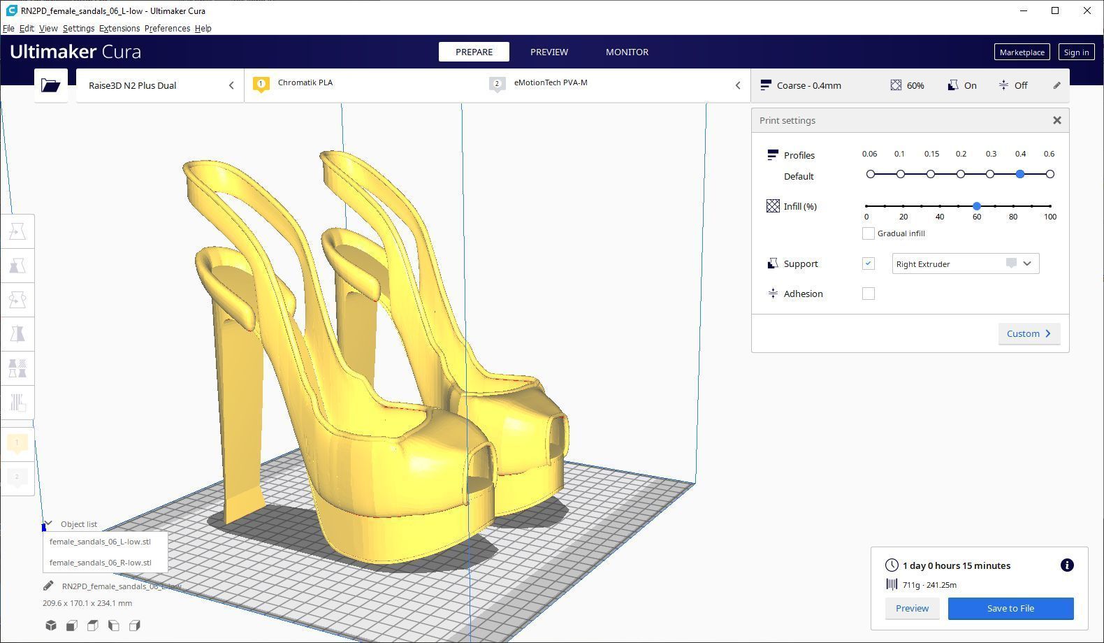The height and width of the screenshot is (643, 1104).
Task: Click the Marketplace button
Action: (1022, 52)
